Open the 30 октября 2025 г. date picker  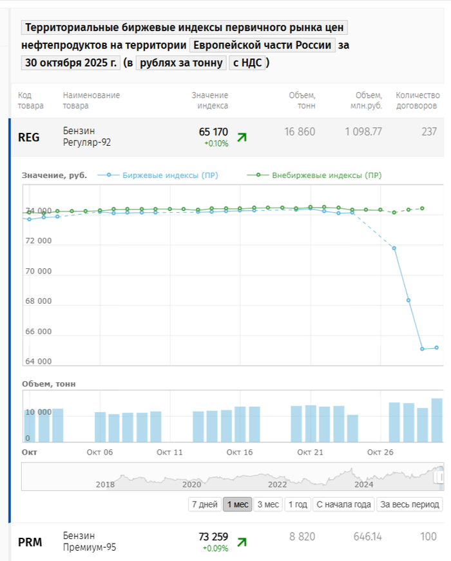[70, 63]
